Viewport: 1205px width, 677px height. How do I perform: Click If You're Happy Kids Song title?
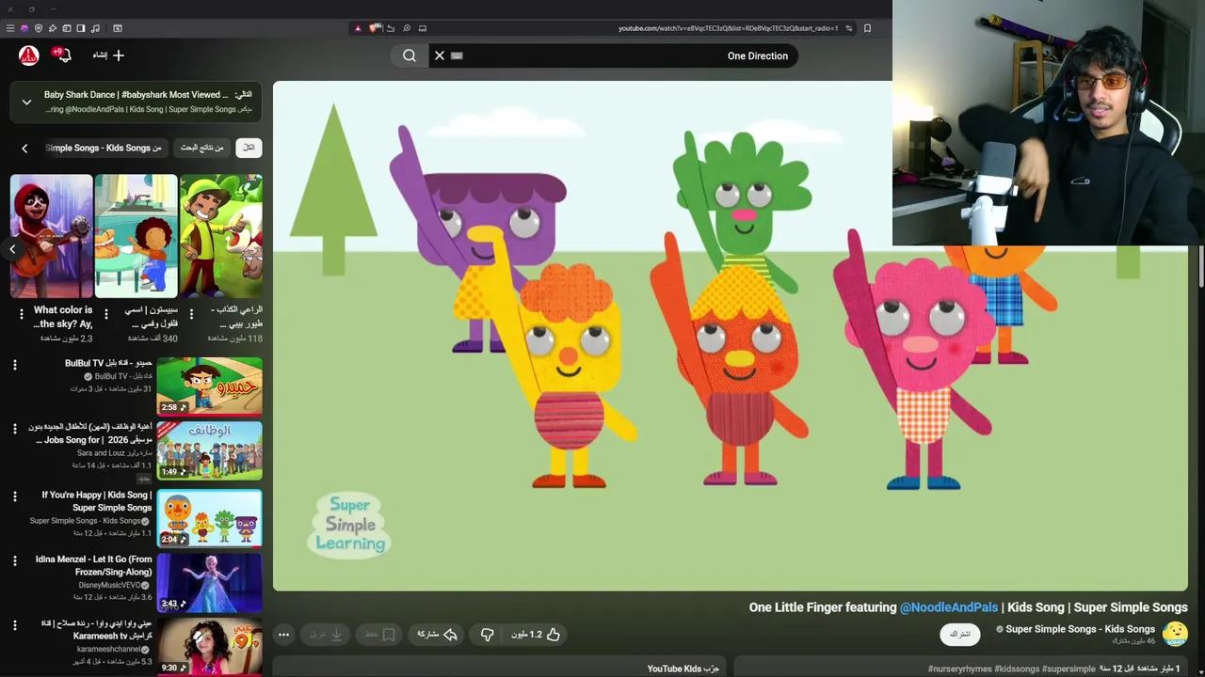pyautogui.click(x=97, y=501)
